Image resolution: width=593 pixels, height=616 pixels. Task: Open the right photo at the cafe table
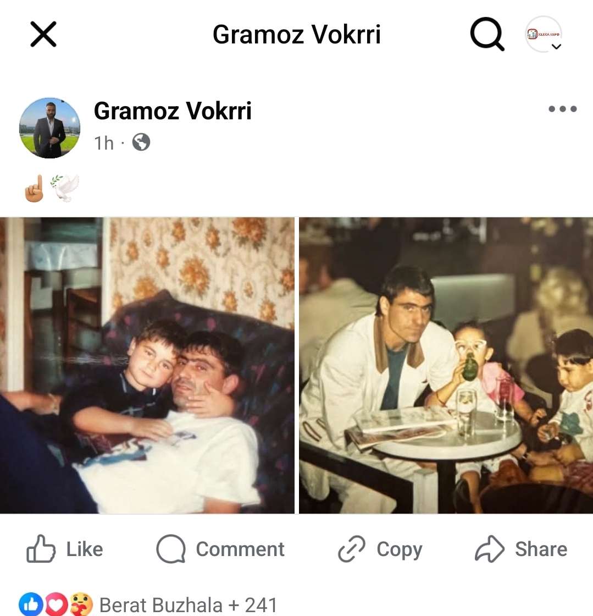(446, 365)
